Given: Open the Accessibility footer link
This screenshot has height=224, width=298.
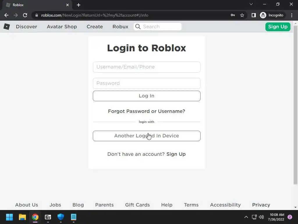Looking at the screenshot, I should (x=226, y=205).
